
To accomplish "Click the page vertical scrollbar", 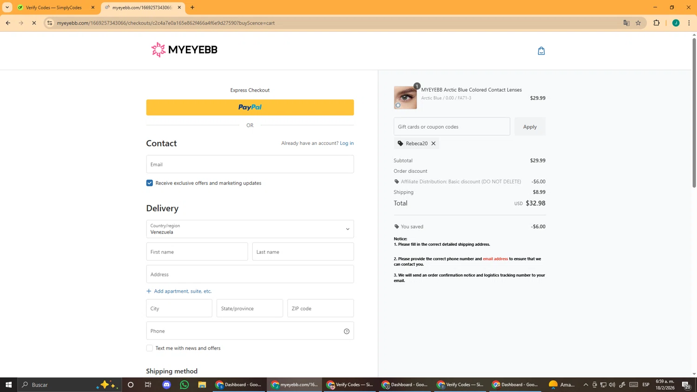I will tap(694, 113).
